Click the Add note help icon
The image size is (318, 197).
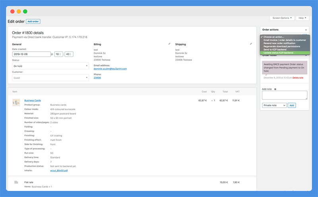click(275, 89)
